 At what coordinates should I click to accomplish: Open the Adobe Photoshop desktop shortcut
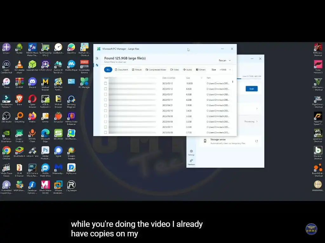[45, 153]
